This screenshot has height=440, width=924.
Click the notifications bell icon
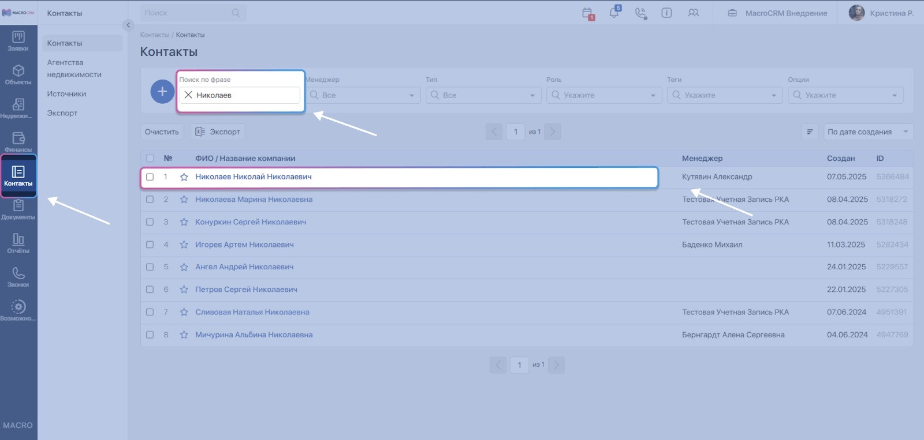tap(614, 13)
